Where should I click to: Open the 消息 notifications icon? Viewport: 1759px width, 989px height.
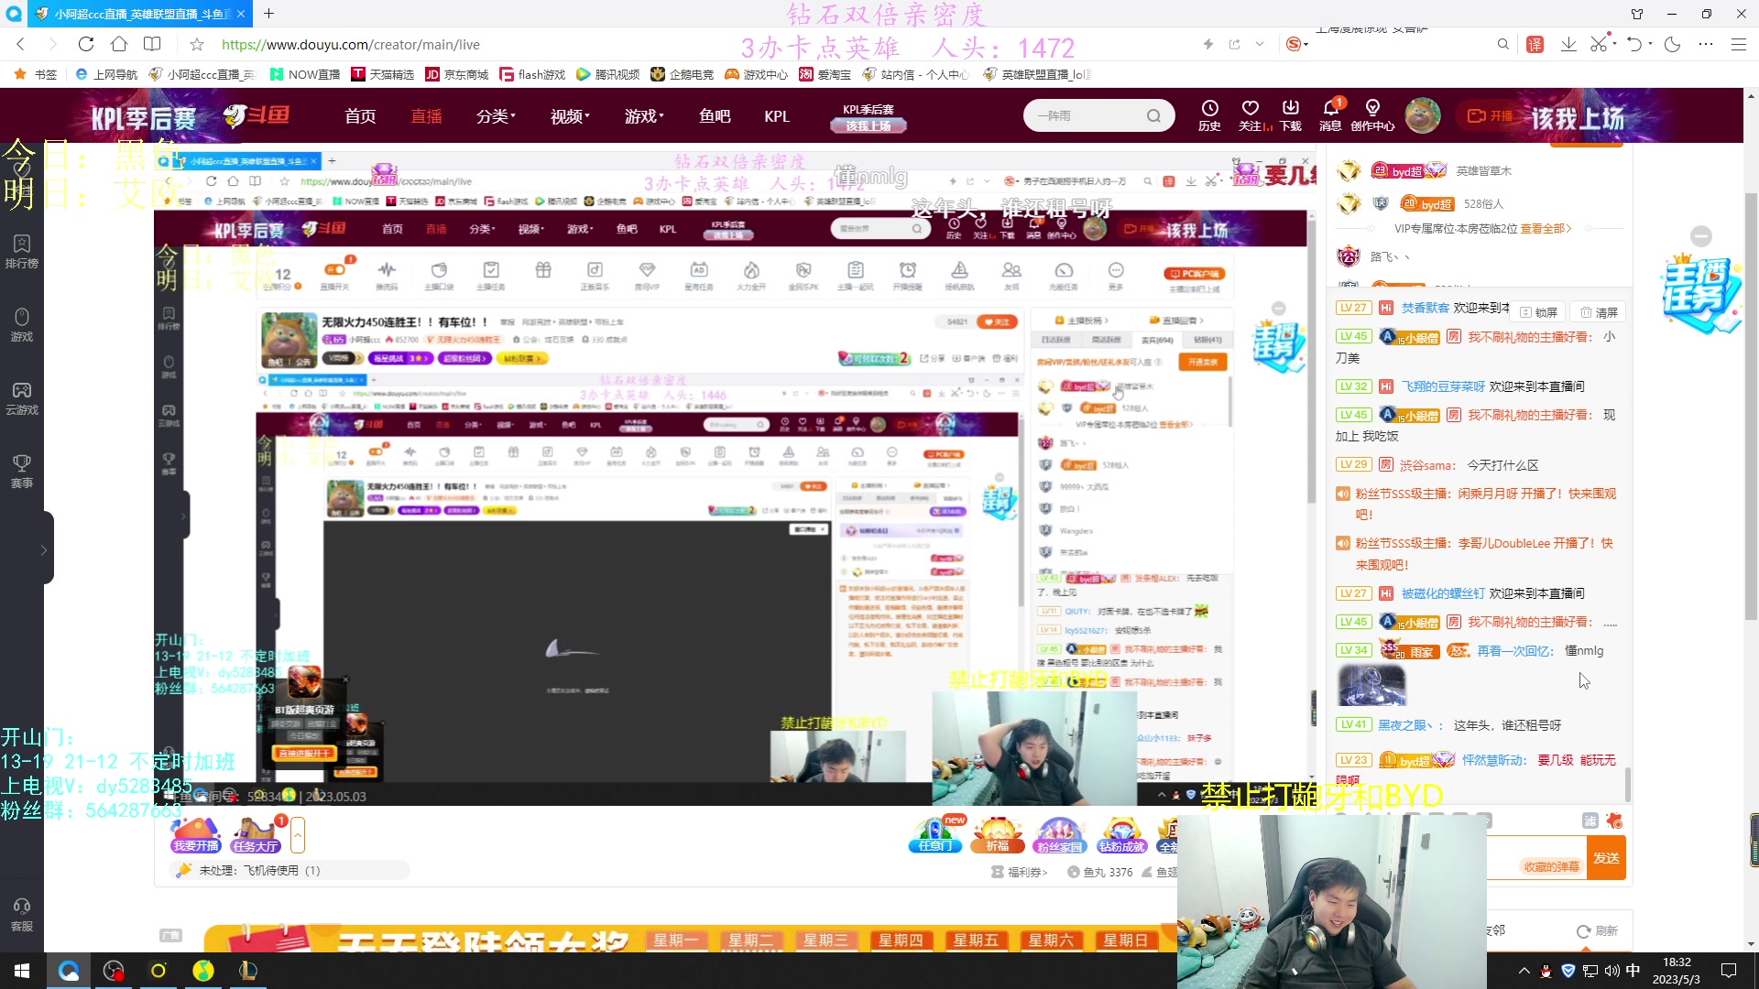coord(1331,115)
